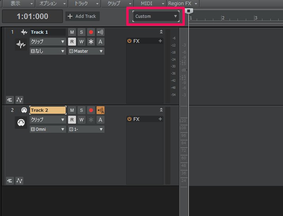Solo Track 2
The height and width of the screenshot is (216, 283).
[82, 110]
